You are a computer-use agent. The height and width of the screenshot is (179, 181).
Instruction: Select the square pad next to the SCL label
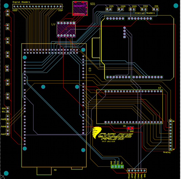click(7, 111)
